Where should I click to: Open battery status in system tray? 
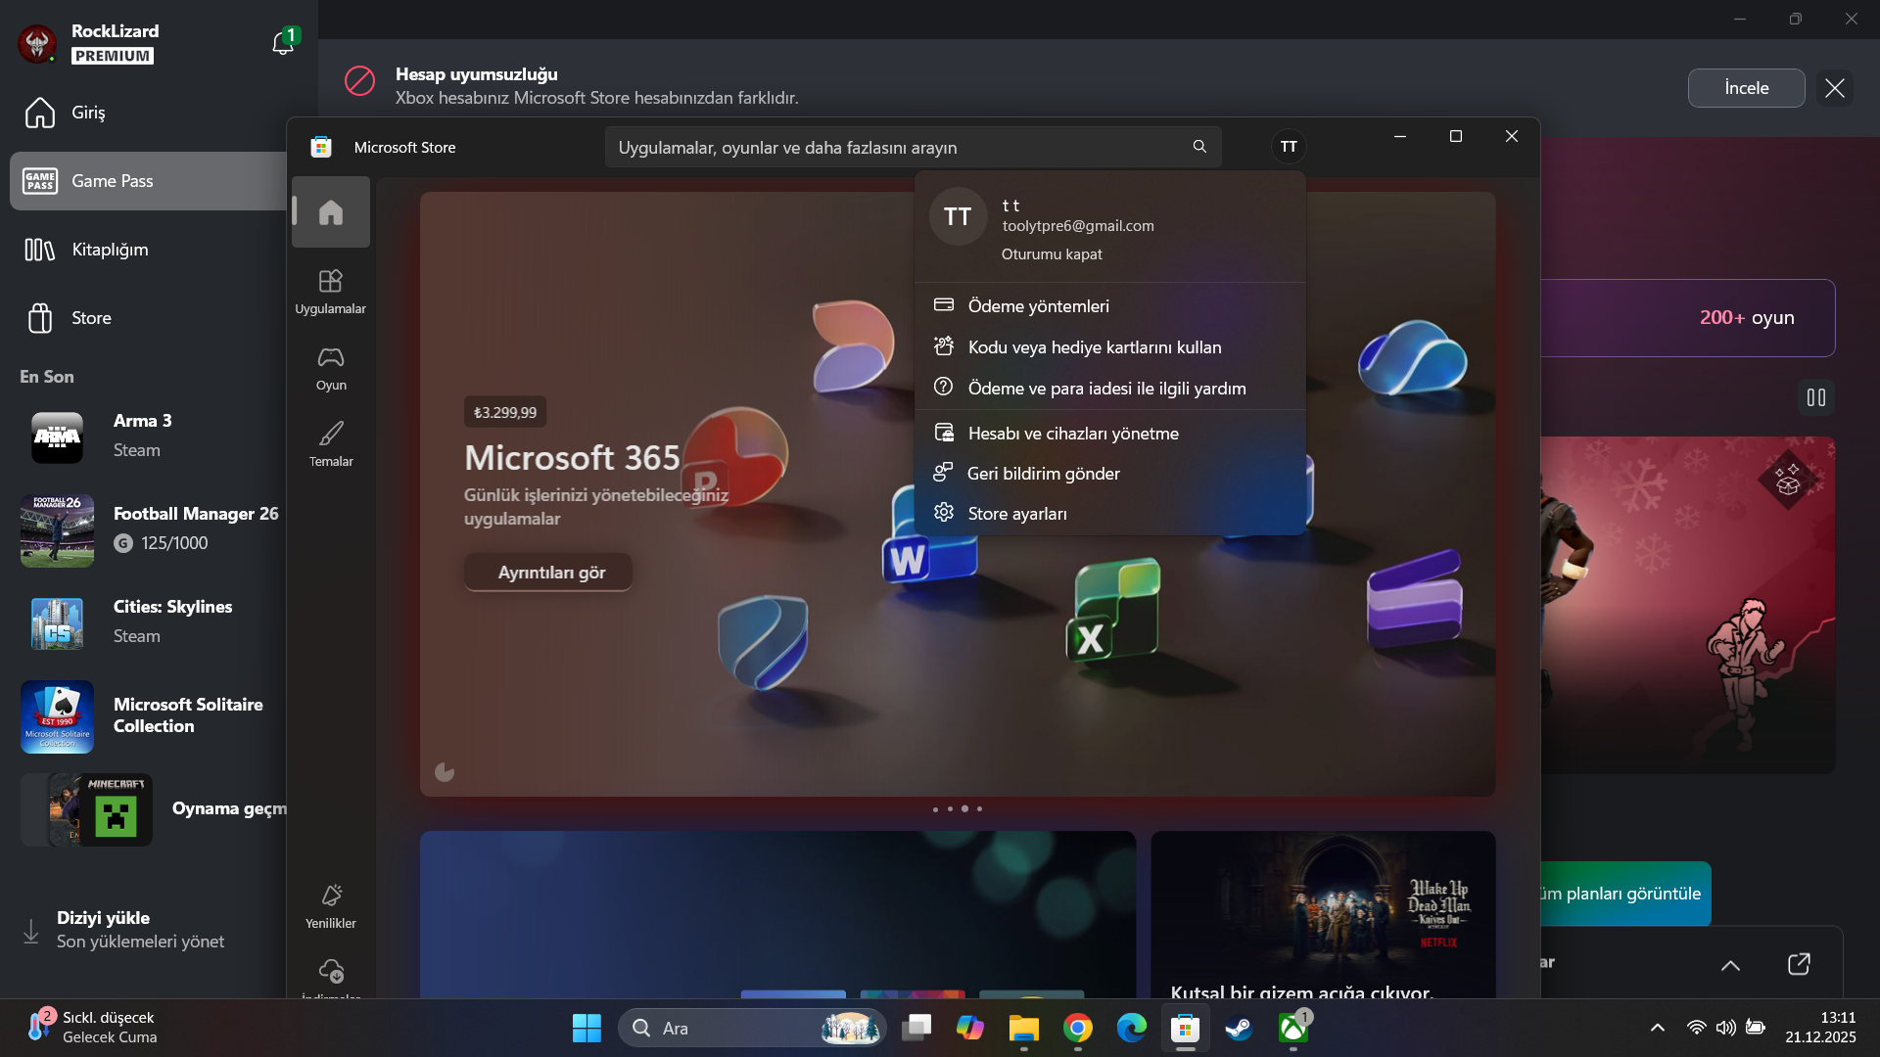click(1756, 1028)
